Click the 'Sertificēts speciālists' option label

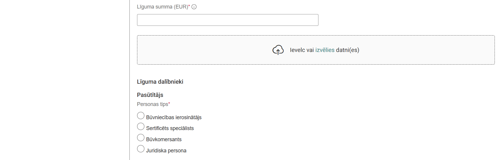pyautogui.click(x=170, y=128)
